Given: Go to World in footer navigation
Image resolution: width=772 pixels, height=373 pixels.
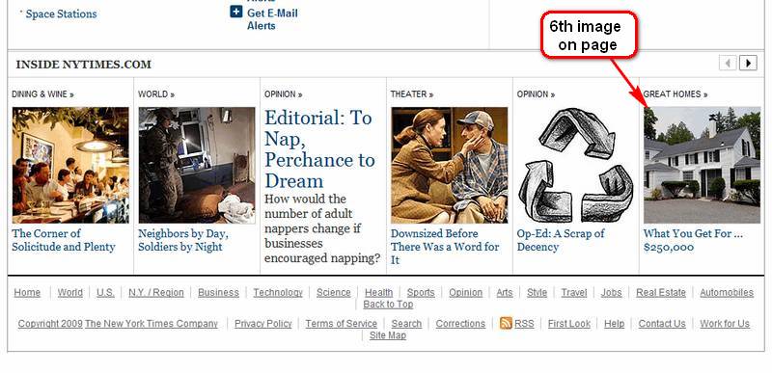Looking at the screenshot, I should pyautogui.click(x=69, y=292).
